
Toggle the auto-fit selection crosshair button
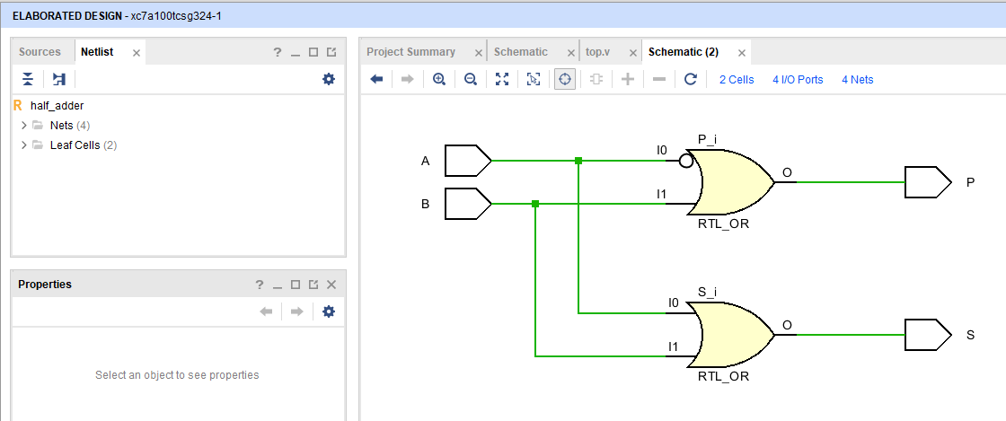click(x=564, y=79)
